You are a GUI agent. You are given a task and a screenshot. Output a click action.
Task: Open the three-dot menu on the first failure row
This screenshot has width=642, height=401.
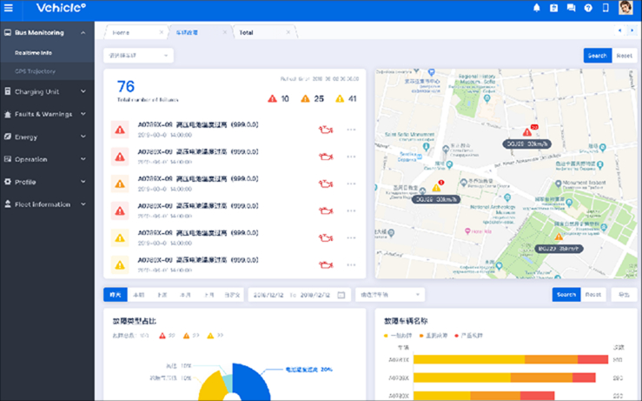click(x=351, y=130)
